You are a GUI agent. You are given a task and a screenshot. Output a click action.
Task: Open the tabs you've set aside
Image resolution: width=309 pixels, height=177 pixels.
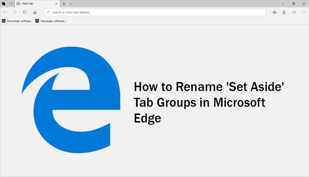pos(4,4)
